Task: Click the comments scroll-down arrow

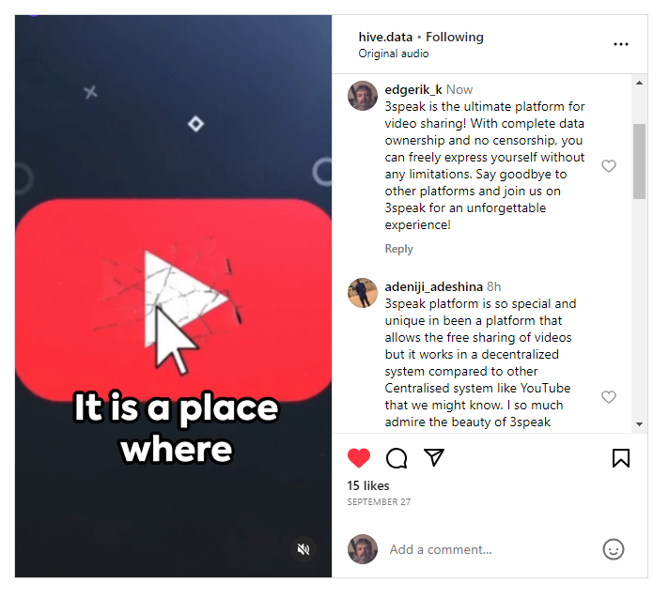Action: coord(639,423)
